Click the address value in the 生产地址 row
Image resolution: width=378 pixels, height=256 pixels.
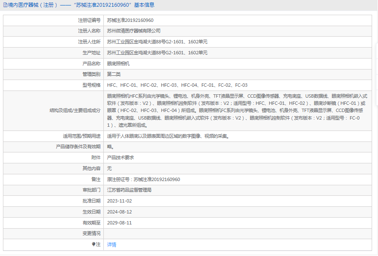click(157, 53)
